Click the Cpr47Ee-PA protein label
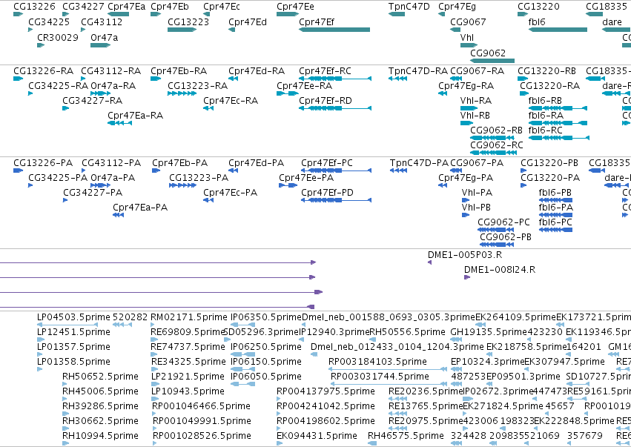This screenshot has height=447, width=631. point(306,178)
